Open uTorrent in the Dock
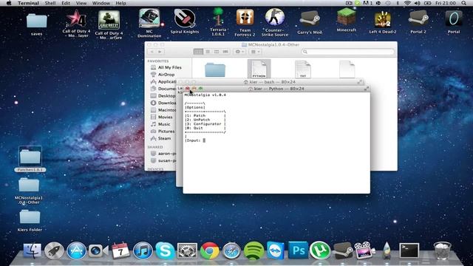Image resolution: width=473 pixels, height=266 pixels. [320, 250]
